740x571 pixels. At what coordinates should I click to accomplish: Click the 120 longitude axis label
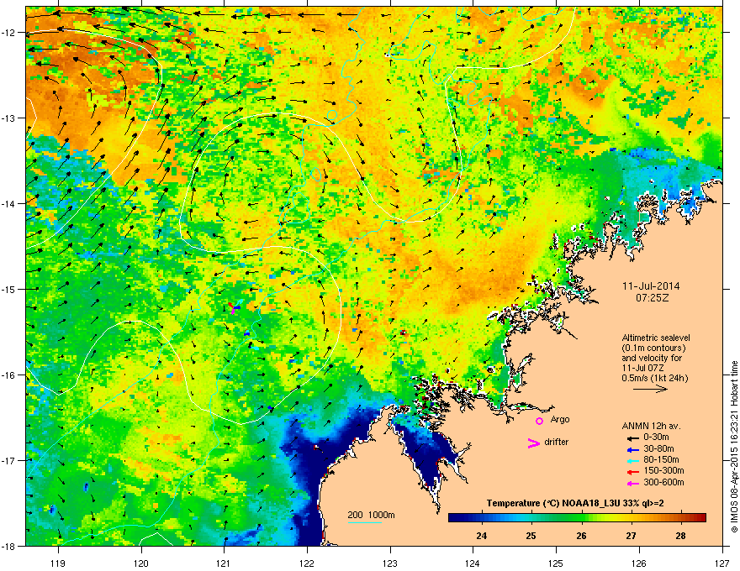click(x=141, y=563)
